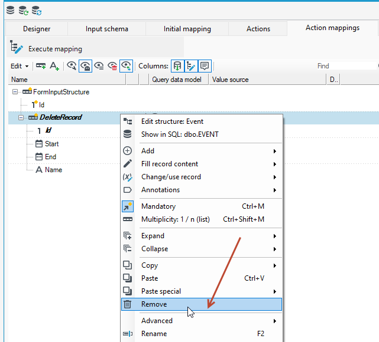Image resolution: width=379 pixels, height=342 pixels.
Task: Toggle the comment column button
Action: [x=205, y=66]
